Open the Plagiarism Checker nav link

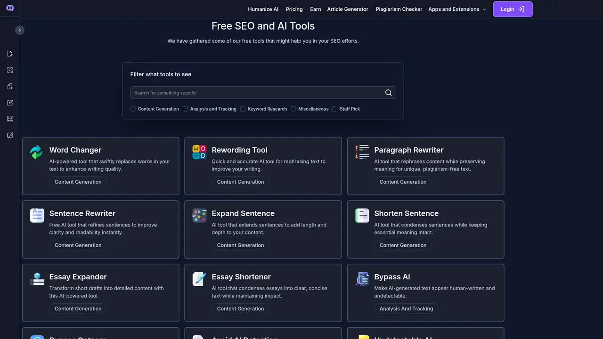(399, 9)
